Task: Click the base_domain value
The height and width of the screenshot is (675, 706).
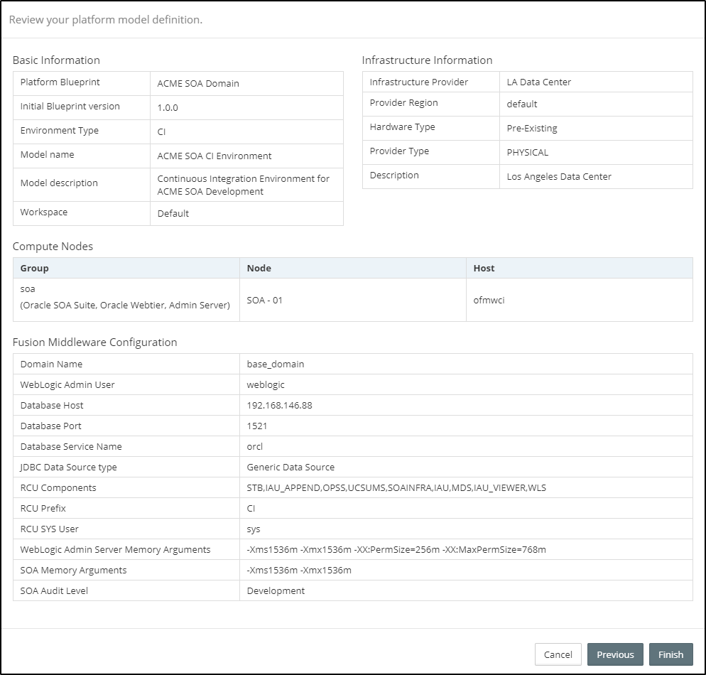Action: pos(275,364)
